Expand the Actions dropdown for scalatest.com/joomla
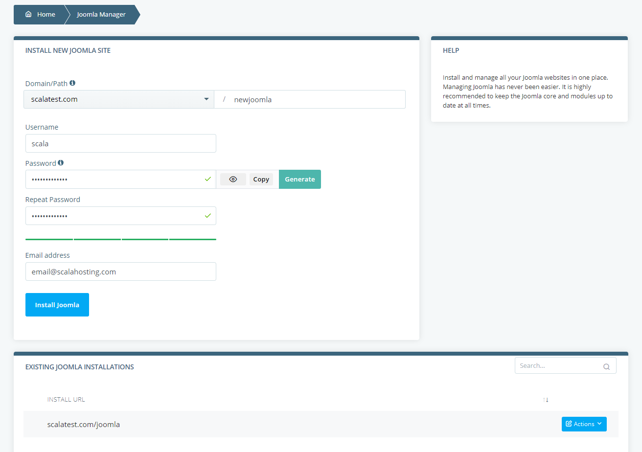Viewport: 642px width, 452px height. [584, 424]
